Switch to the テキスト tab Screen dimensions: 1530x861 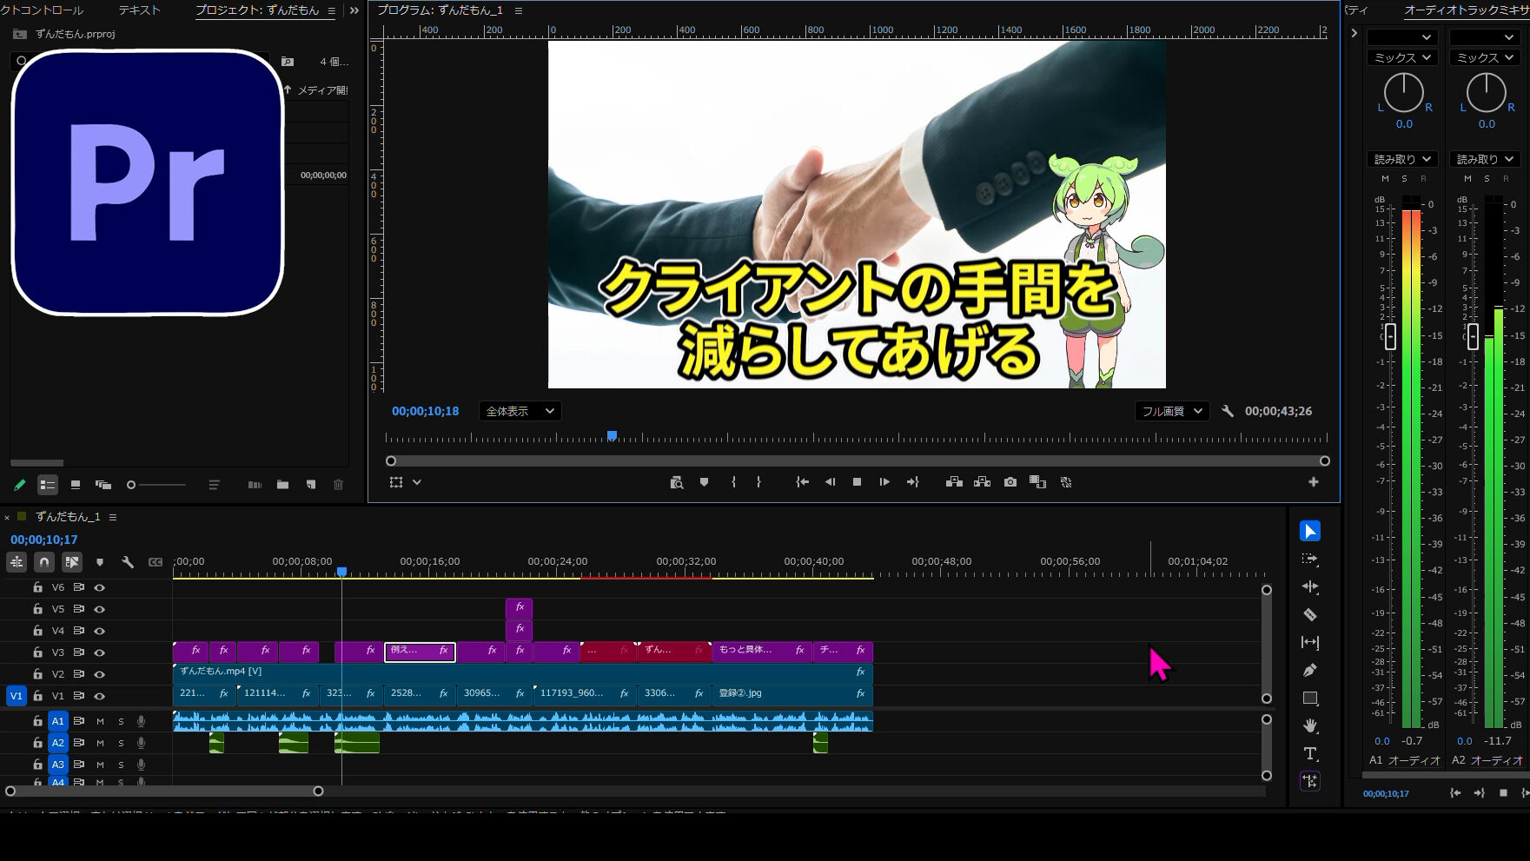(x=139, y=10)
